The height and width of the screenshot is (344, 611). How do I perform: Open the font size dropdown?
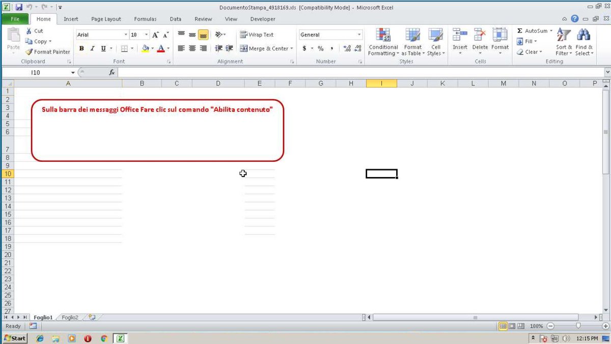pyautogui.click(x=147, y=35)
